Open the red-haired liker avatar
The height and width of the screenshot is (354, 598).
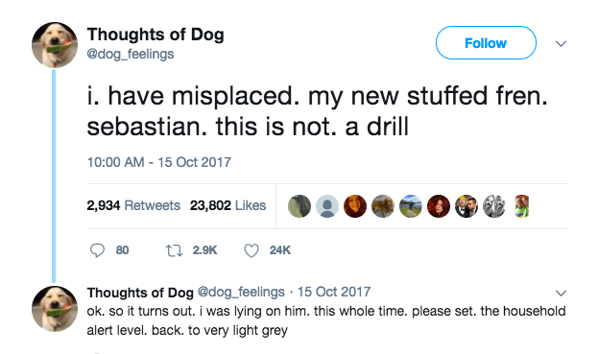439,206
